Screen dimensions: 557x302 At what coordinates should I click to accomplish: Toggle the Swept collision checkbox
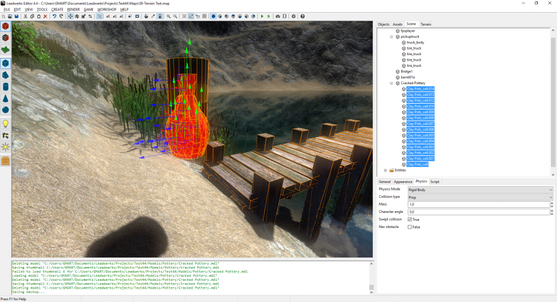click(x=410, y=220)
